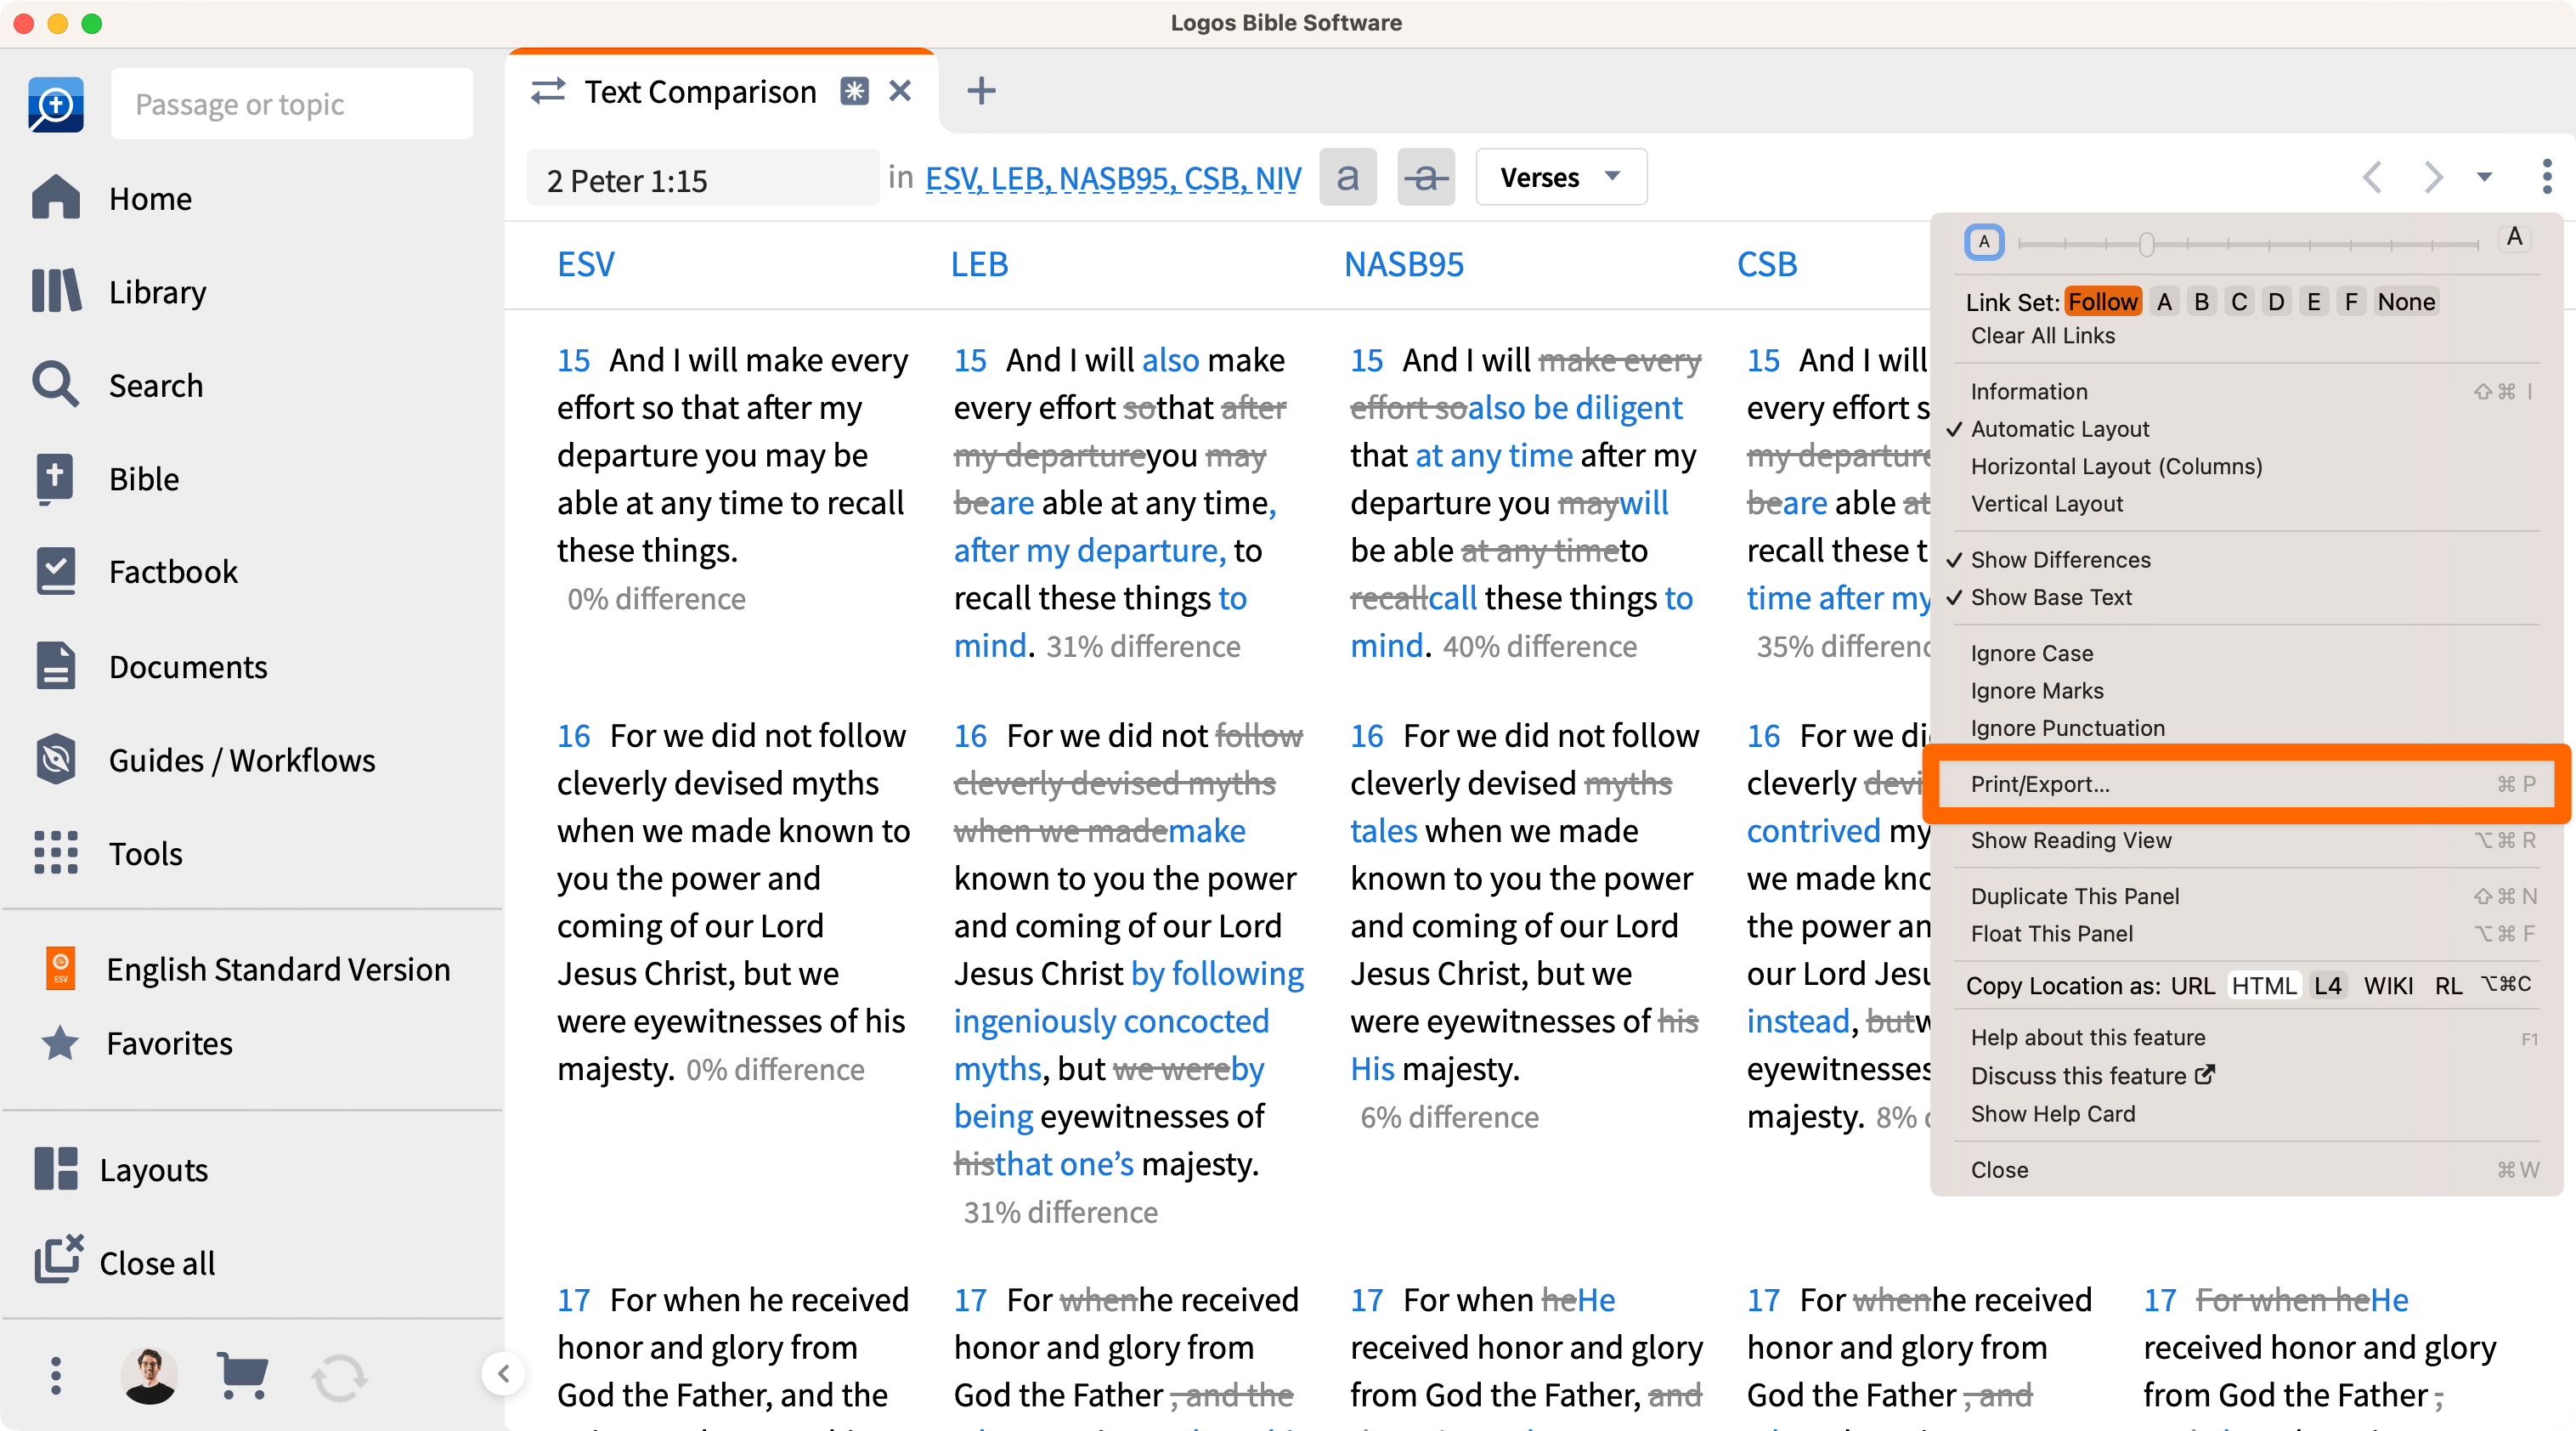
Task: Click the small A font size icon
Action: click(x=1984, y=242)
